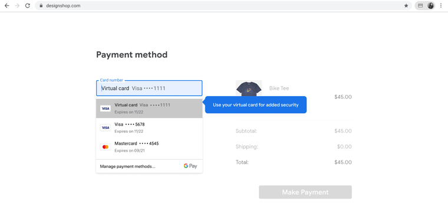448x224 pixels.
Task: Click the Mastercard logo
Action: click(x=106, y=147)
